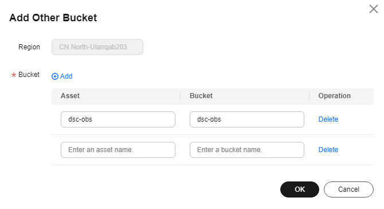Click the Region field label
The image size is (384, 209).
pos(29,47)
